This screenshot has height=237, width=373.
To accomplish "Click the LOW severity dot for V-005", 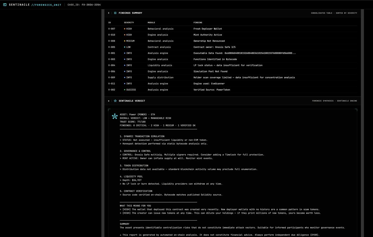I will 125,47.
